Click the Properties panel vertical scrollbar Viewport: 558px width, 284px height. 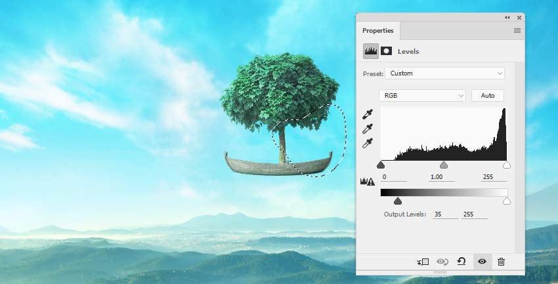[519, 156]
